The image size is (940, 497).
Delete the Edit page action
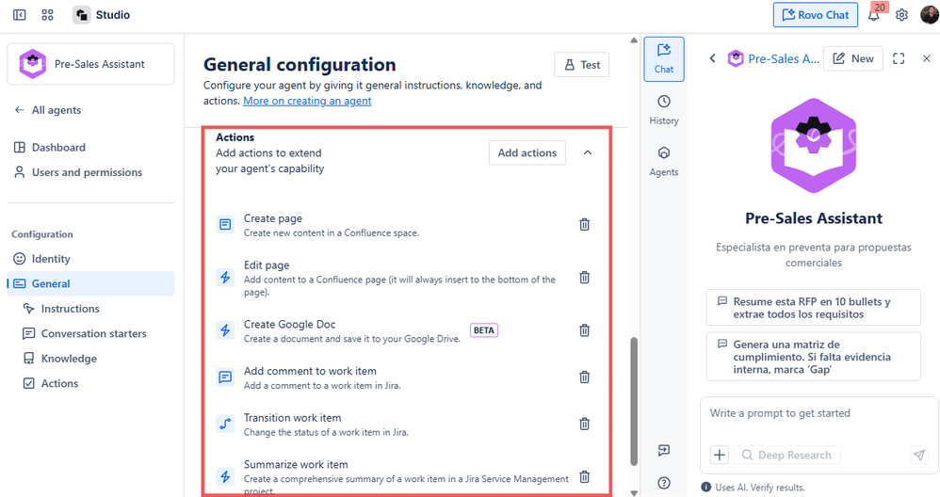(585, 278)
